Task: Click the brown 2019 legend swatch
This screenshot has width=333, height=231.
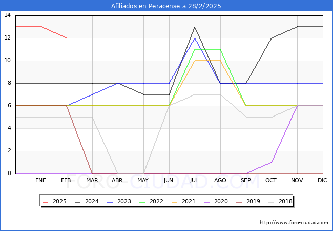Action: (239, 202)
